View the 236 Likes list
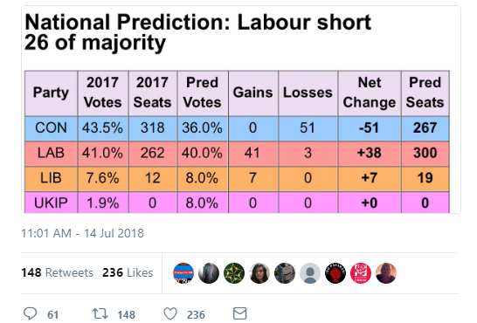The image size is (477, 323). [x=128, y=272]
